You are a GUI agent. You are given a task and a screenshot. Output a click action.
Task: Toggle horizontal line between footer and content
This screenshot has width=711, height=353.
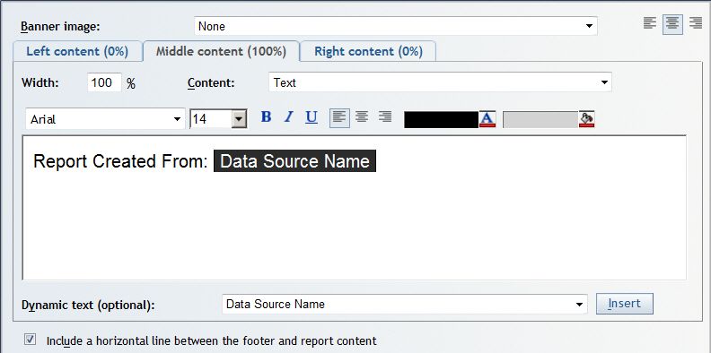click(x=31, y=340)
